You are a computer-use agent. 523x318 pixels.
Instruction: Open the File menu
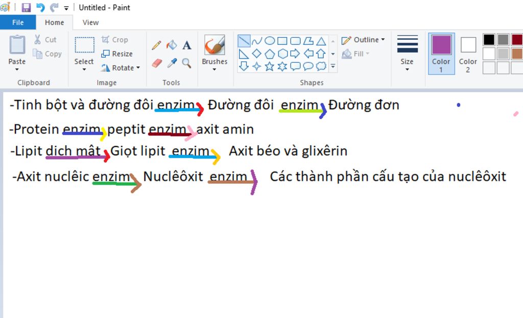point(18,22)
